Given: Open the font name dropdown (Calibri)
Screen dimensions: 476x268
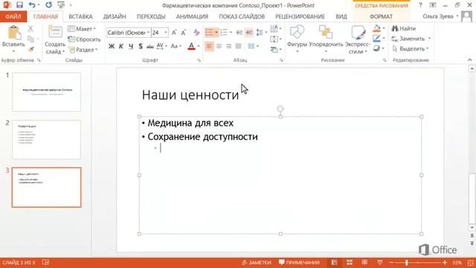Looking at the screenshot, I should (148, 33).
